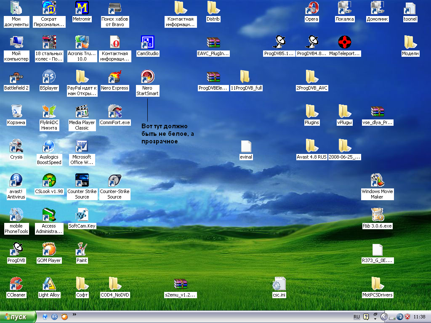Switch the RU input language indicator
This screenshot has height=323, width=431.
coord(357,317)
